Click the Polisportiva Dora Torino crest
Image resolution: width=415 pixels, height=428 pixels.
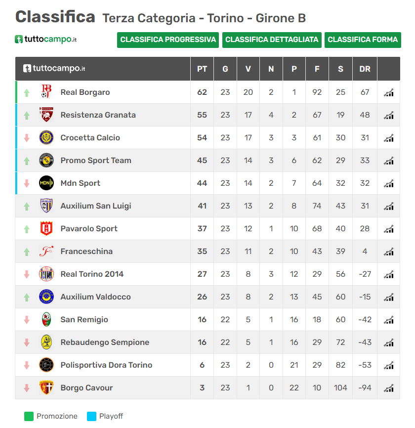(46, 365)
